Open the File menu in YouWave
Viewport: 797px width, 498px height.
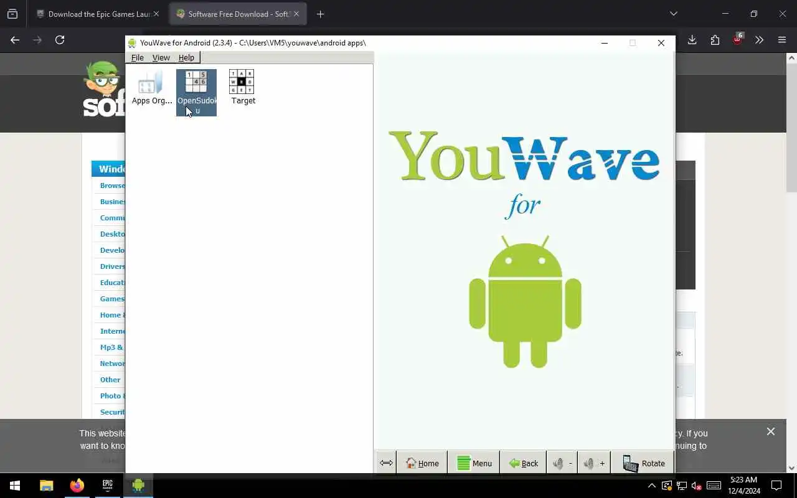(138, 57)
